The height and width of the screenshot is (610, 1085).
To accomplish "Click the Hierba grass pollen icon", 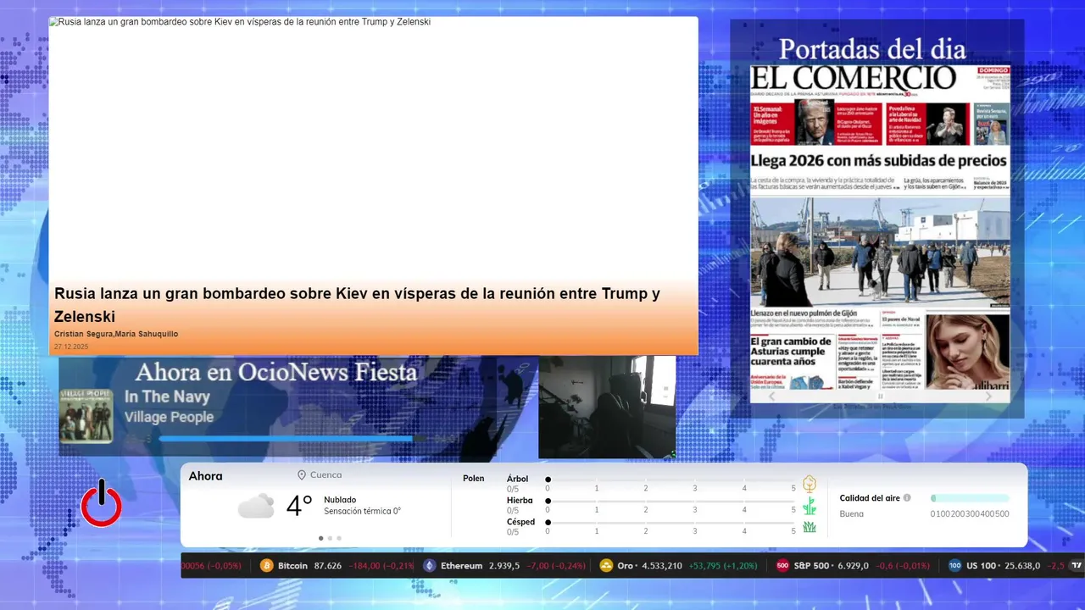I will (810, 506).
